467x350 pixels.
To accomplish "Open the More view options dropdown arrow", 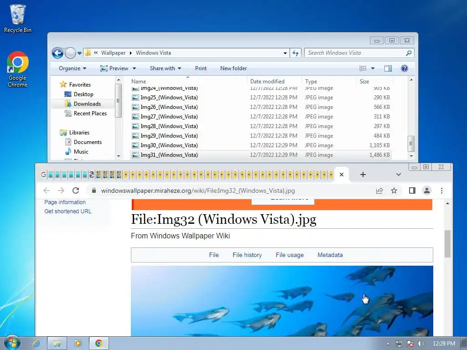I will pyautogui.click(x=373, y=68).
